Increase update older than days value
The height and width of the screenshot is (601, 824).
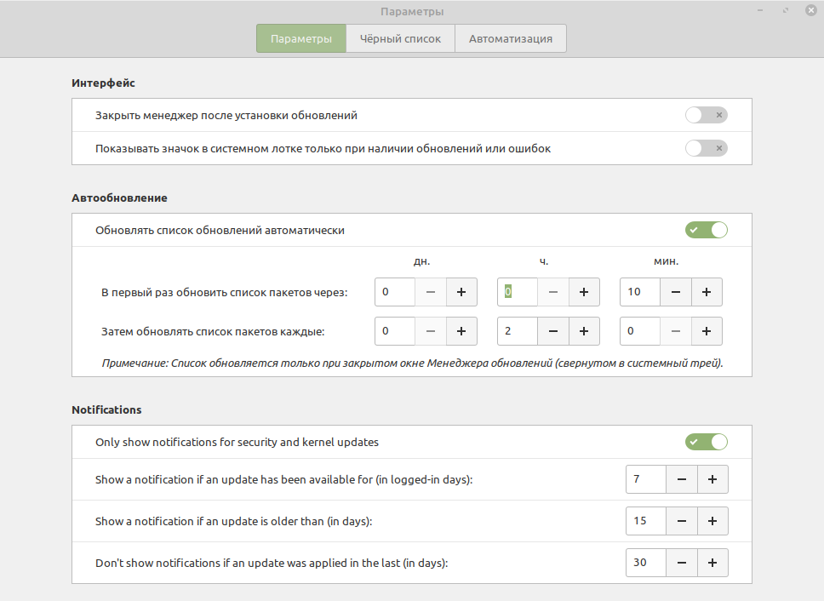712,521
